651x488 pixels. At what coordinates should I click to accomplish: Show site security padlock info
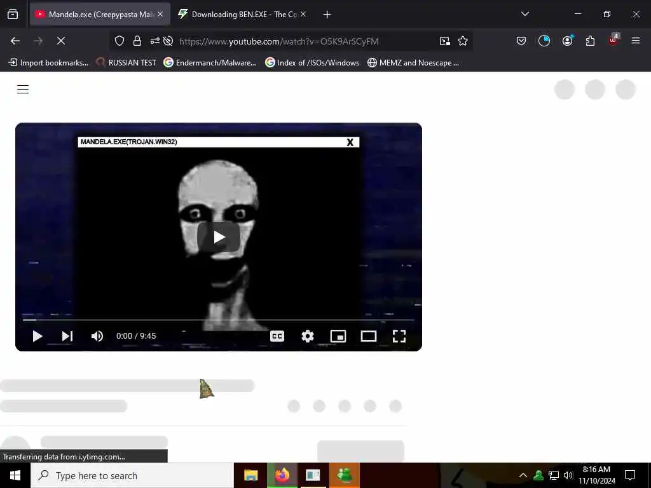tap(137, 41)
